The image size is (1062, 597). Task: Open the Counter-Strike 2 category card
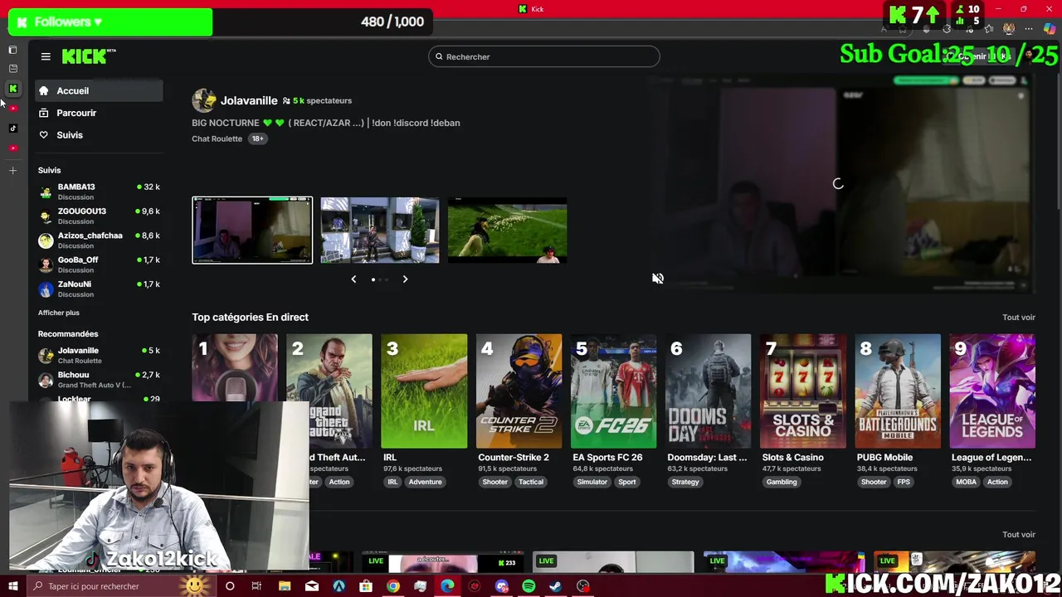(519, 391)
